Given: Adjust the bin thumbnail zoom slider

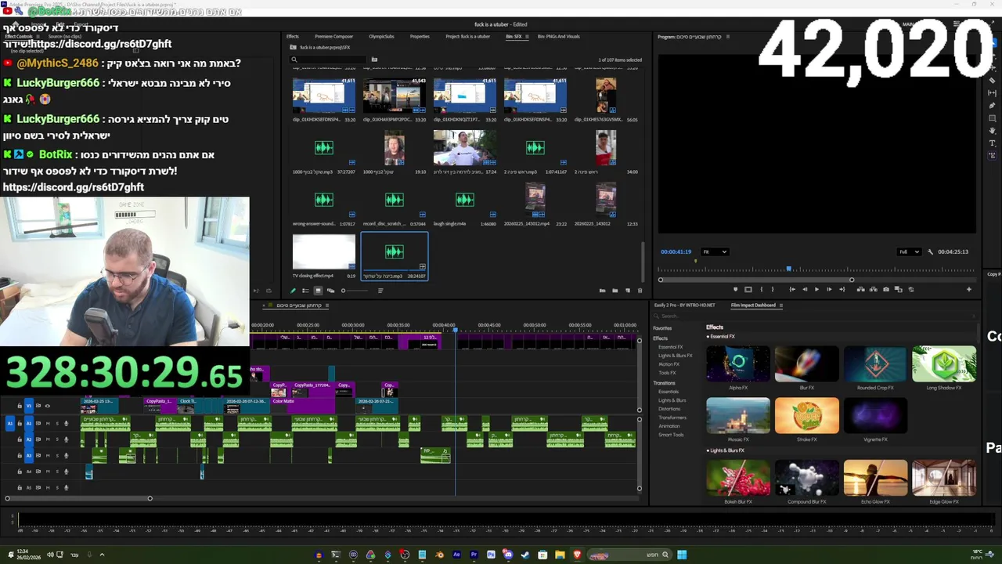Looking at the screenshot, I should 355,291.
